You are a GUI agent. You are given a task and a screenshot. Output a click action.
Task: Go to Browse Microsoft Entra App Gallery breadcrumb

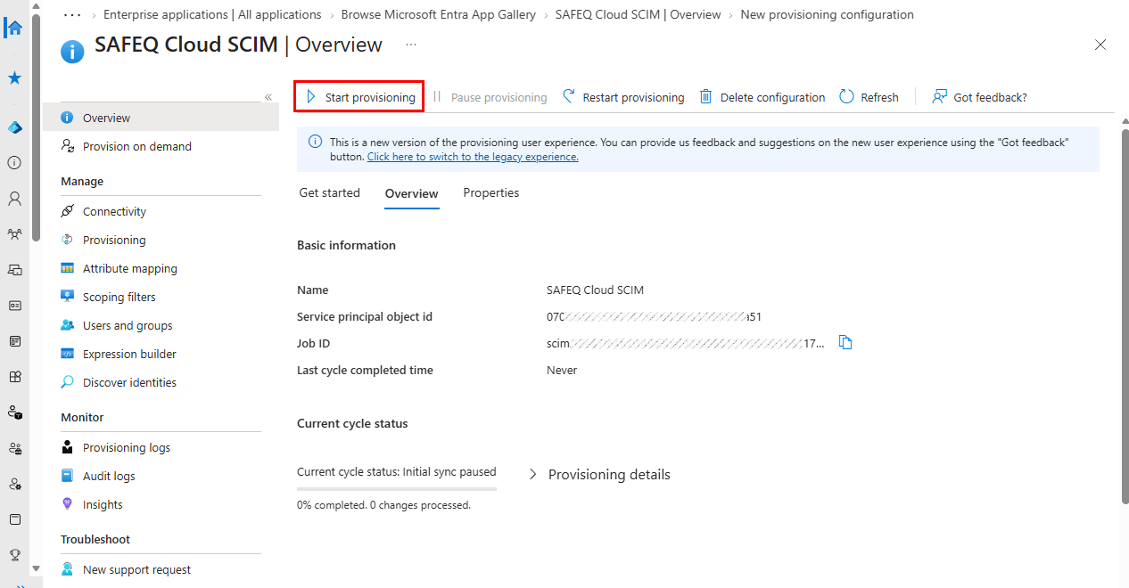click(x=439, y=14)
